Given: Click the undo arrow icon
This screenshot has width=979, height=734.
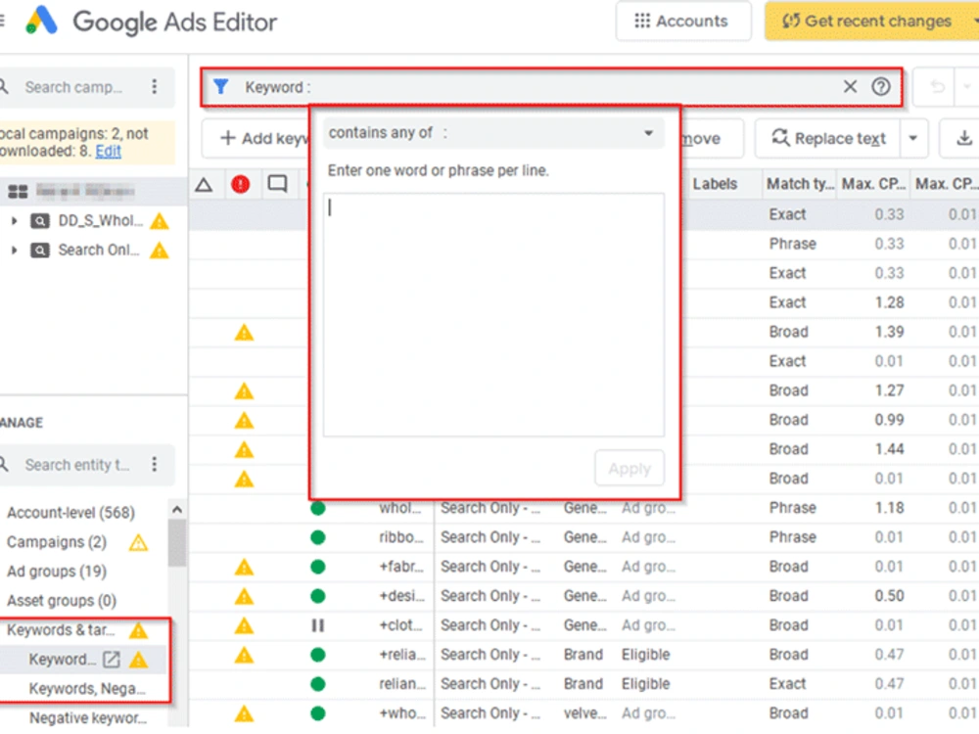Looking at the screenshot, I should click(937, 86).
